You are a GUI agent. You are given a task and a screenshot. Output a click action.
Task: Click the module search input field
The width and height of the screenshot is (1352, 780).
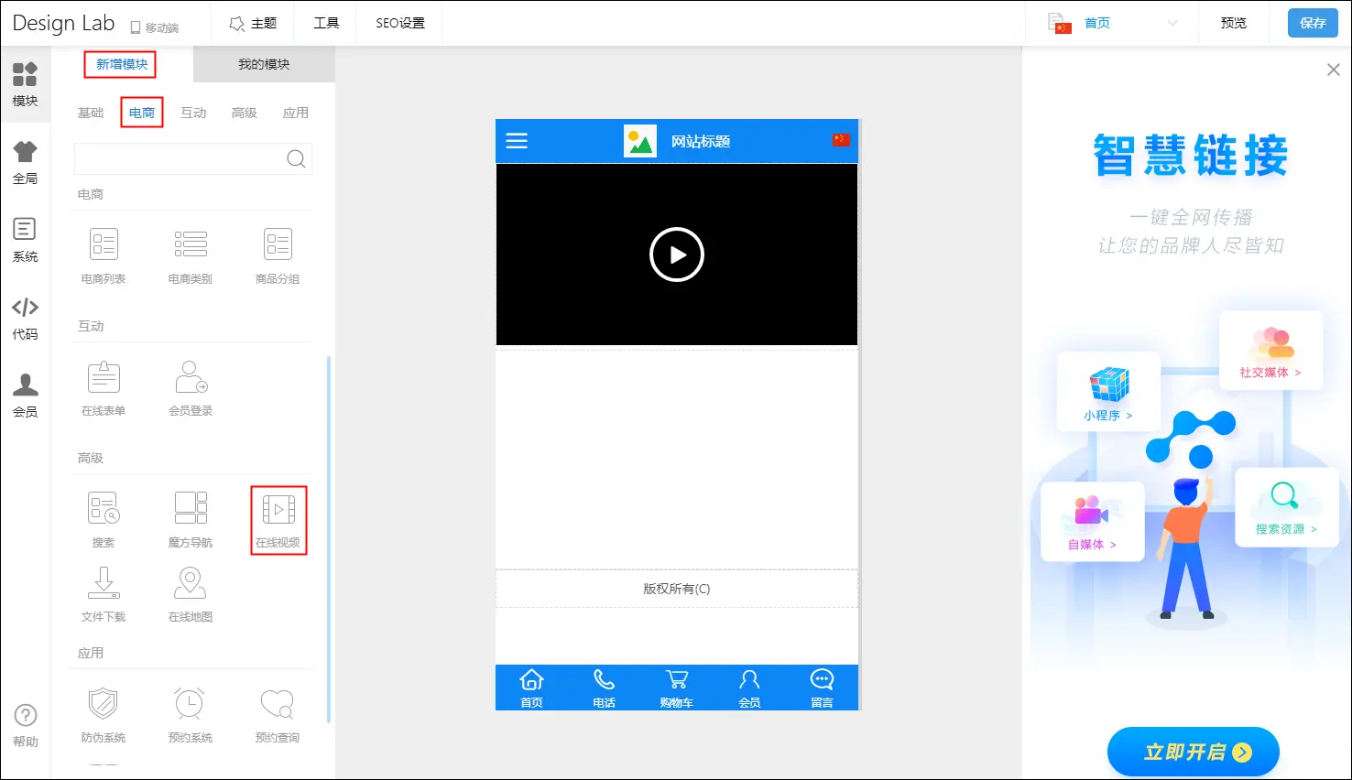[181, 158]
